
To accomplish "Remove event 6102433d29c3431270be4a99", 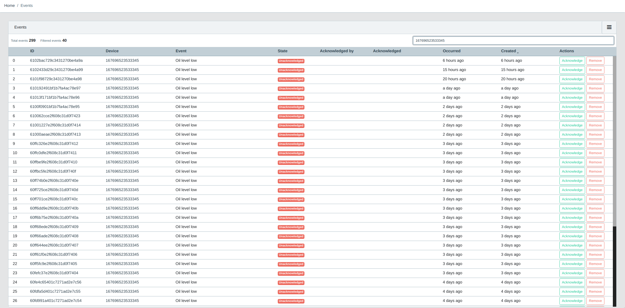I will (595, 70).
